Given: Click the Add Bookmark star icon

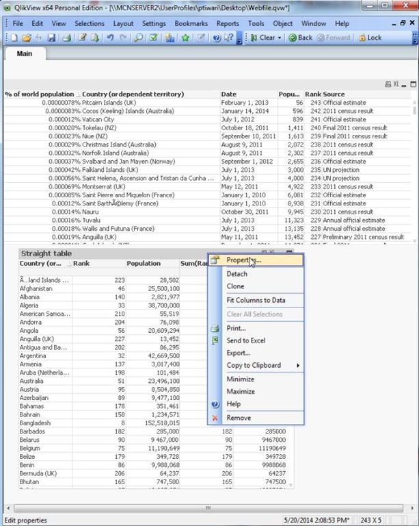Looking at the screenshot, I should point(185,38).
